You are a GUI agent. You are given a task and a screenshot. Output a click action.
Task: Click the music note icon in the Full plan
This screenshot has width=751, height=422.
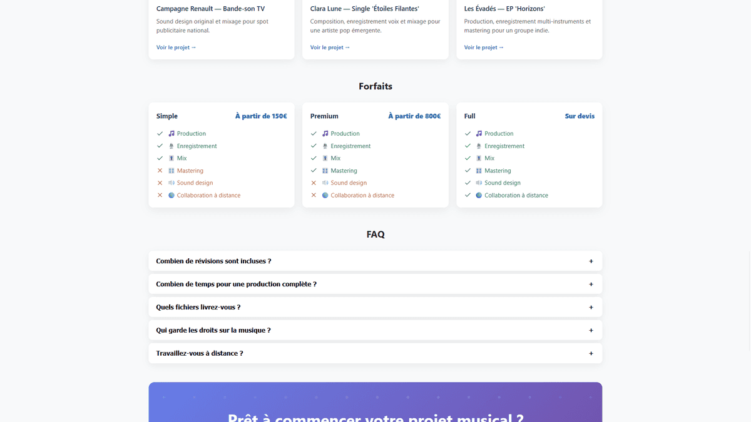click(479, 133)
